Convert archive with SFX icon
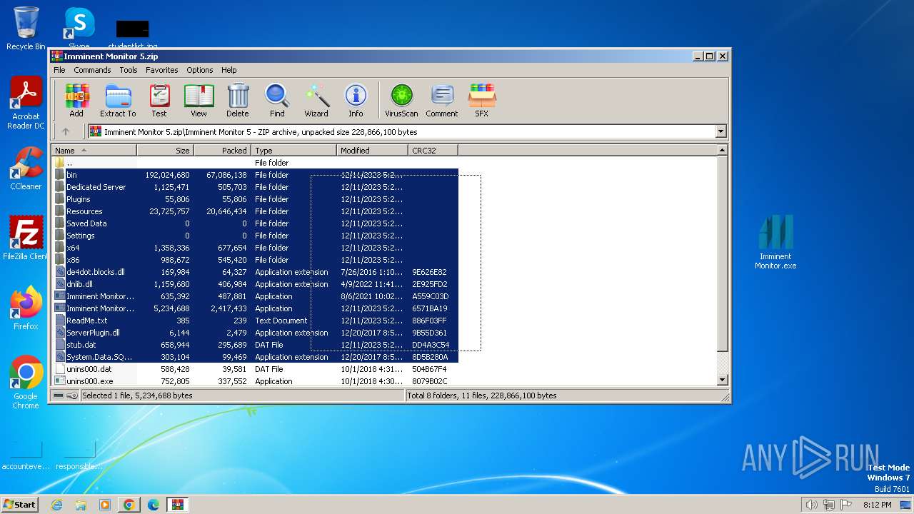This screenshot has height=514, width=914. point(482,101)
